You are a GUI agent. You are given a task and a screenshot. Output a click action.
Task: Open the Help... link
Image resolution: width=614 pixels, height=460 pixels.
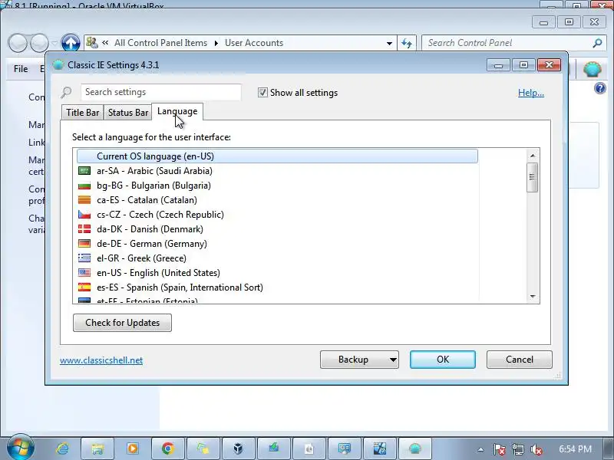(530, 93)
